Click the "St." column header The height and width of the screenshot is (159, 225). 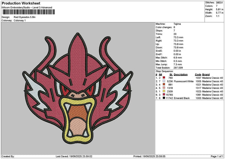click(171, 75)
